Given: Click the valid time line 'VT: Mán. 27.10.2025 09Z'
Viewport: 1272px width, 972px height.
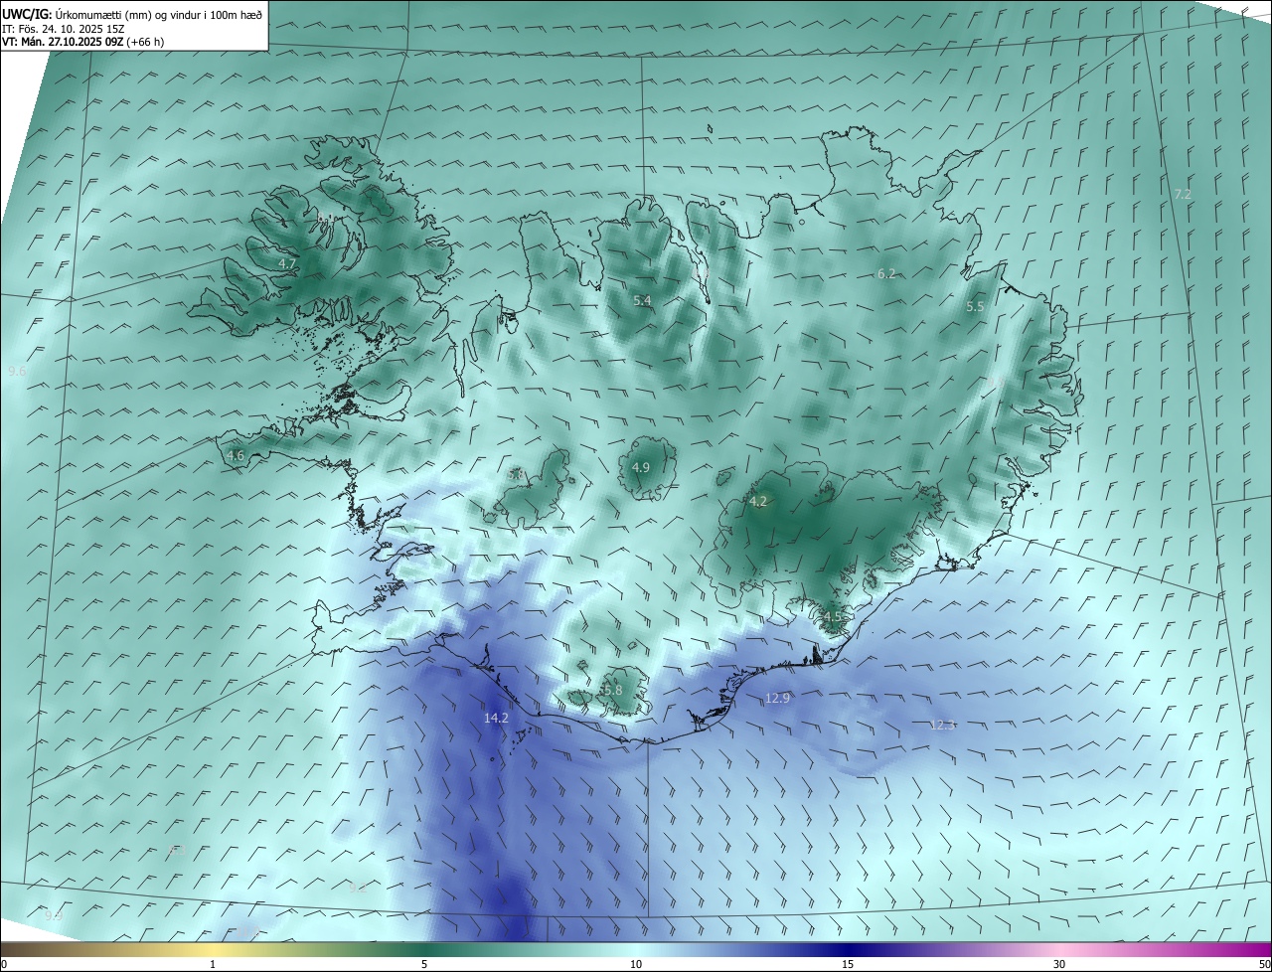Looking at the screenshot, I should [63, 42].
